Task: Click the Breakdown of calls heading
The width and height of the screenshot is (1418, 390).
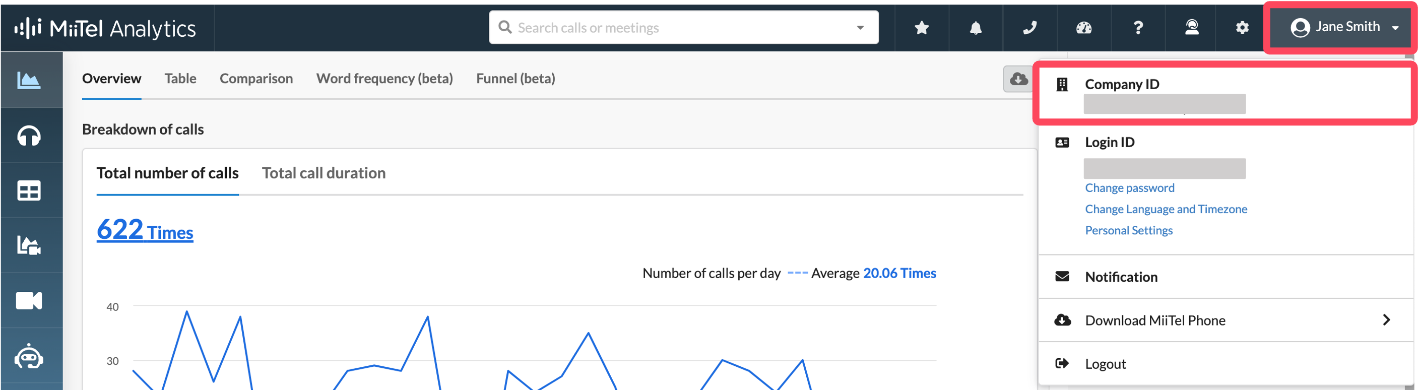Action: click(x=143, y=129)
